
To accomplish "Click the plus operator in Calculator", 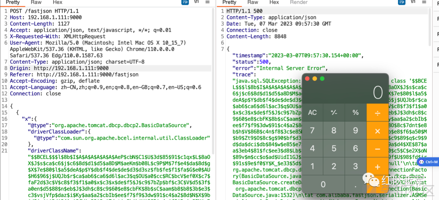I will [x=377, y=167].
